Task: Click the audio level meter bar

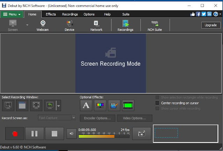Action: (104, 136)
